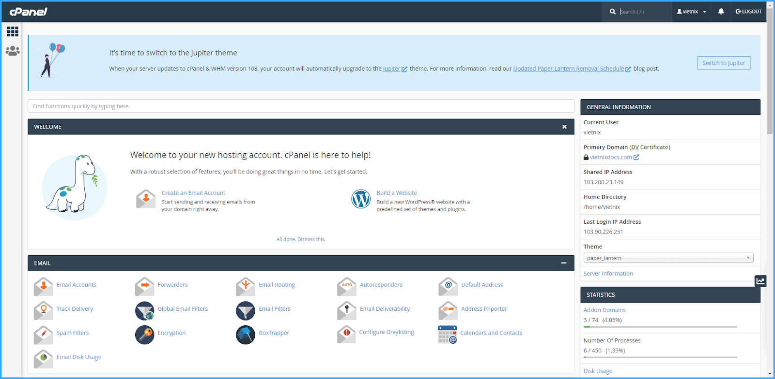Open the Track Delivery icon
This screenshot has width=775, height=379.
pos(43,310)
